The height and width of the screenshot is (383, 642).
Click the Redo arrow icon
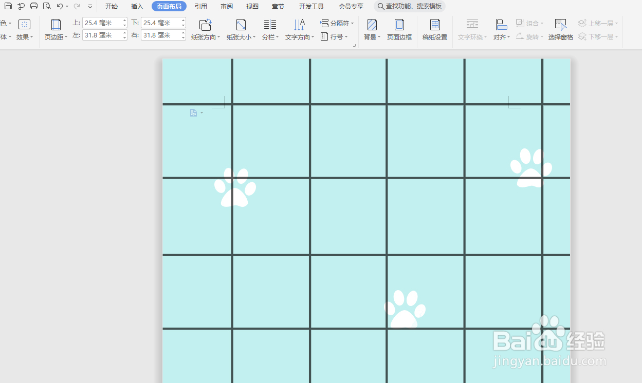click(x=77, y=6)
